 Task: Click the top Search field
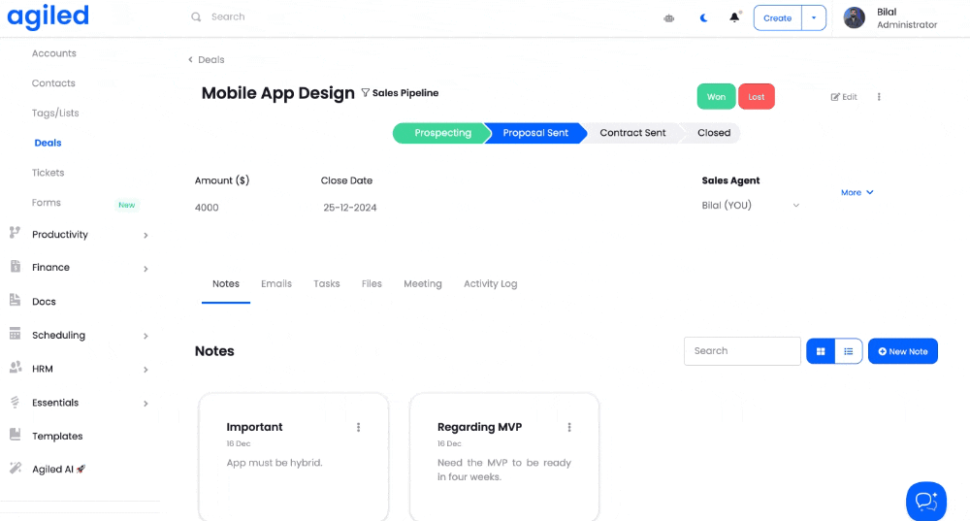coord(228,16)
